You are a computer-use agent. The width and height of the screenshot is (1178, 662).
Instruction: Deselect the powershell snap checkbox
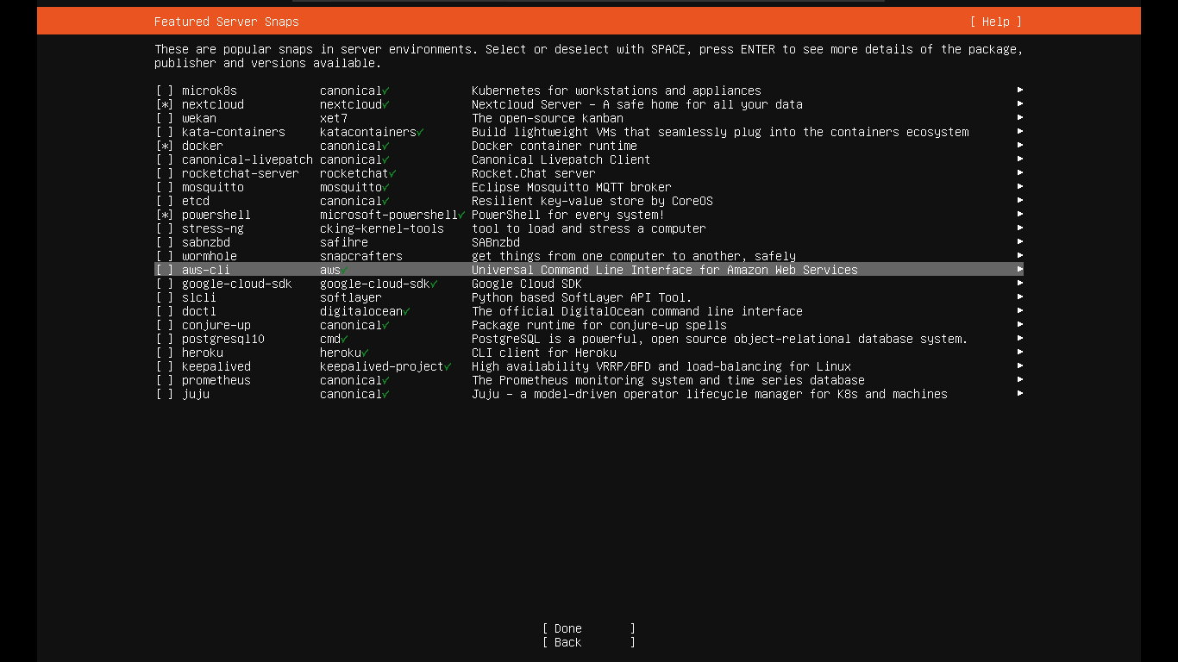point(165,215)
